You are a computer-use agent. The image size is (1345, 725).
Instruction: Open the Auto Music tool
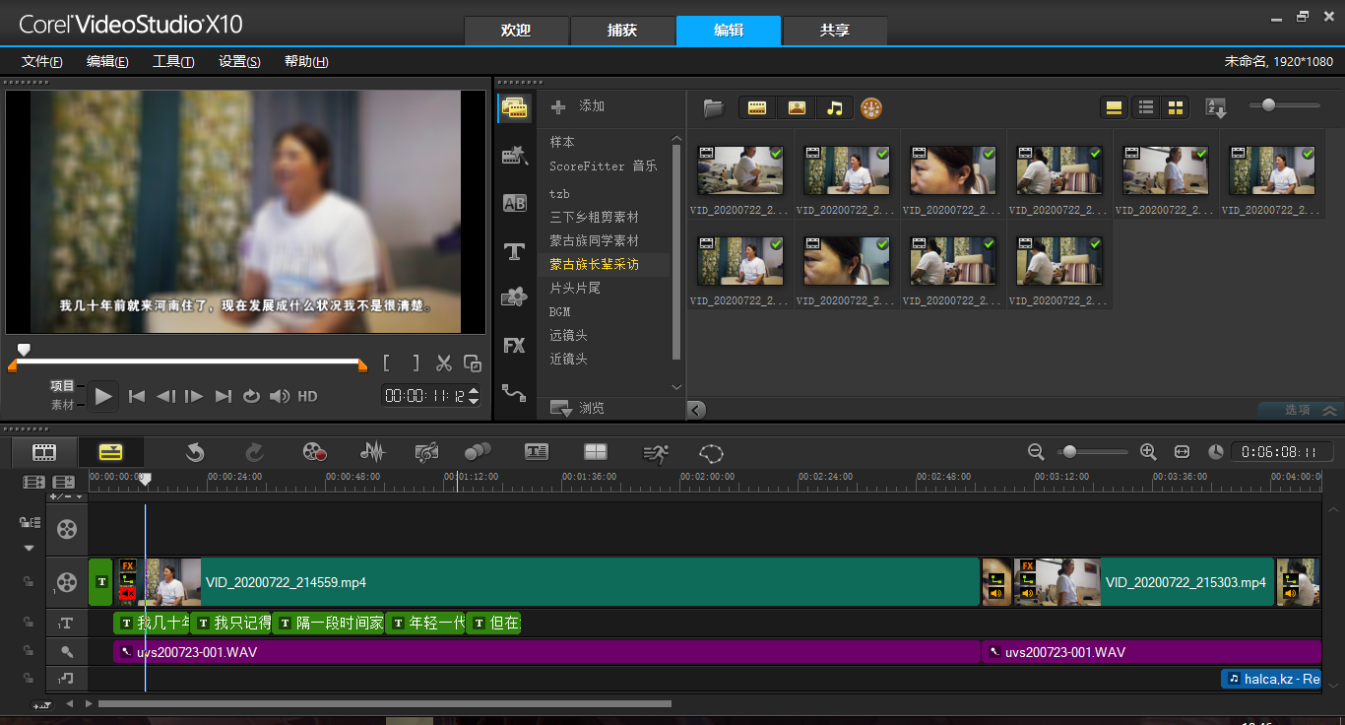tap(426, 452)
